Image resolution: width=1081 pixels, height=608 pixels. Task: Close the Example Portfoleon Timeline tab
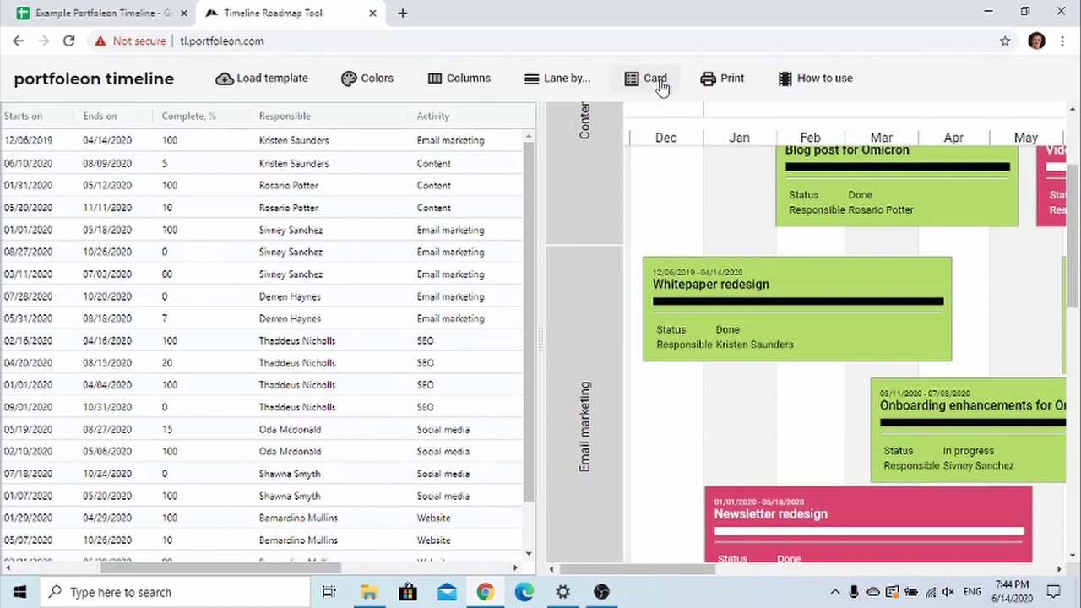click(x=184, y=14)
